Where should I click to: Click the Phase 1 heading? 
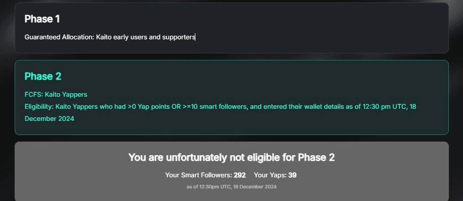[42, 19]
